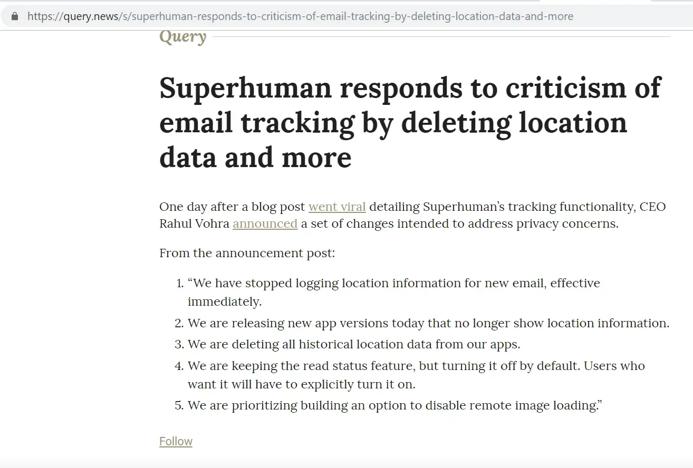Click the item about keeping read status feature
The width and height of the screenshot is (693, 468).
tap(416, 366)
